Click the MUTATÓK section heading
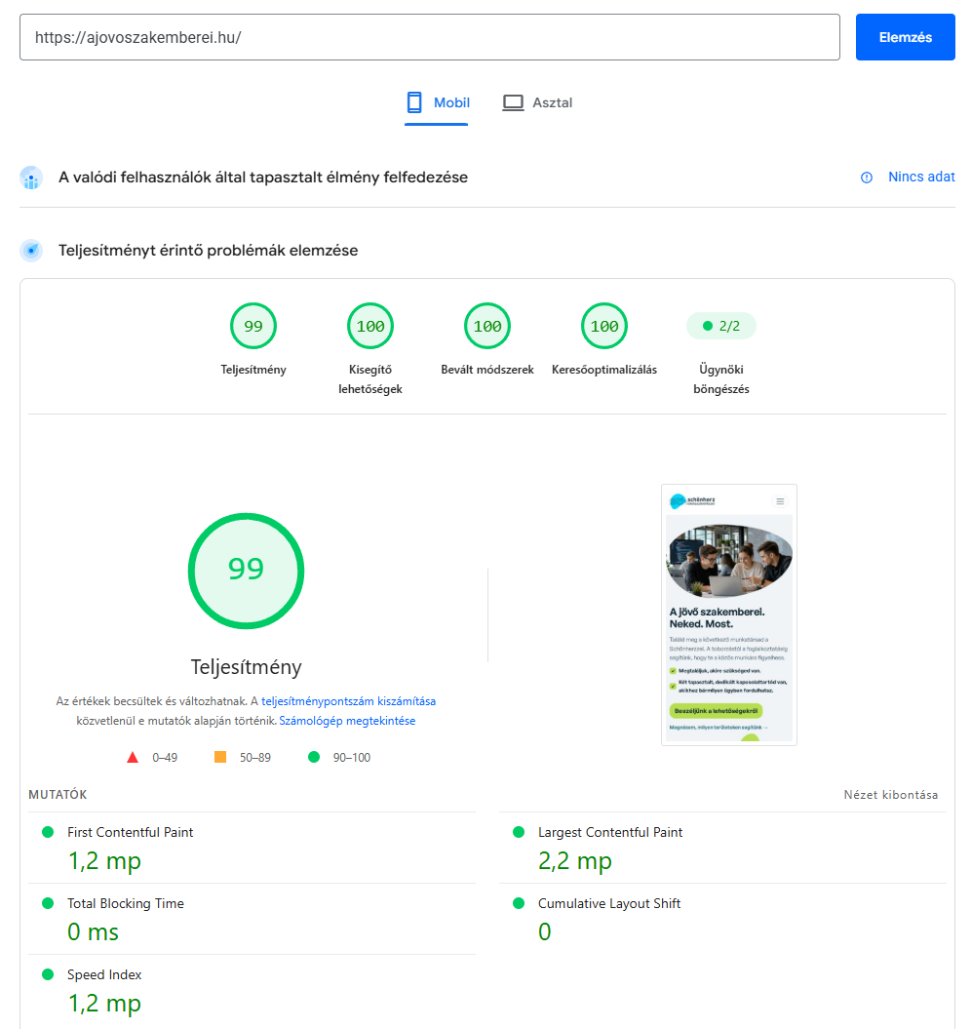The image size is (971, 1029). 58,795
